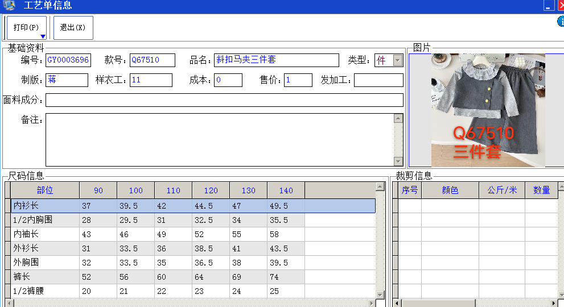Click the remarks scrollbar down arrow
This screenshot has width=564, height=307.
point(398,161)
